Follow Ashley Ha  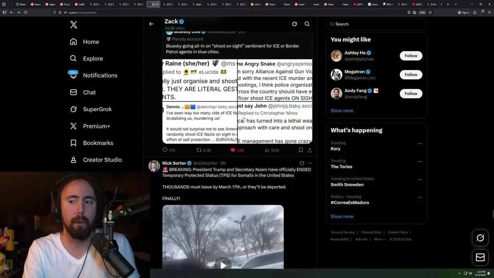pos(411,56)
